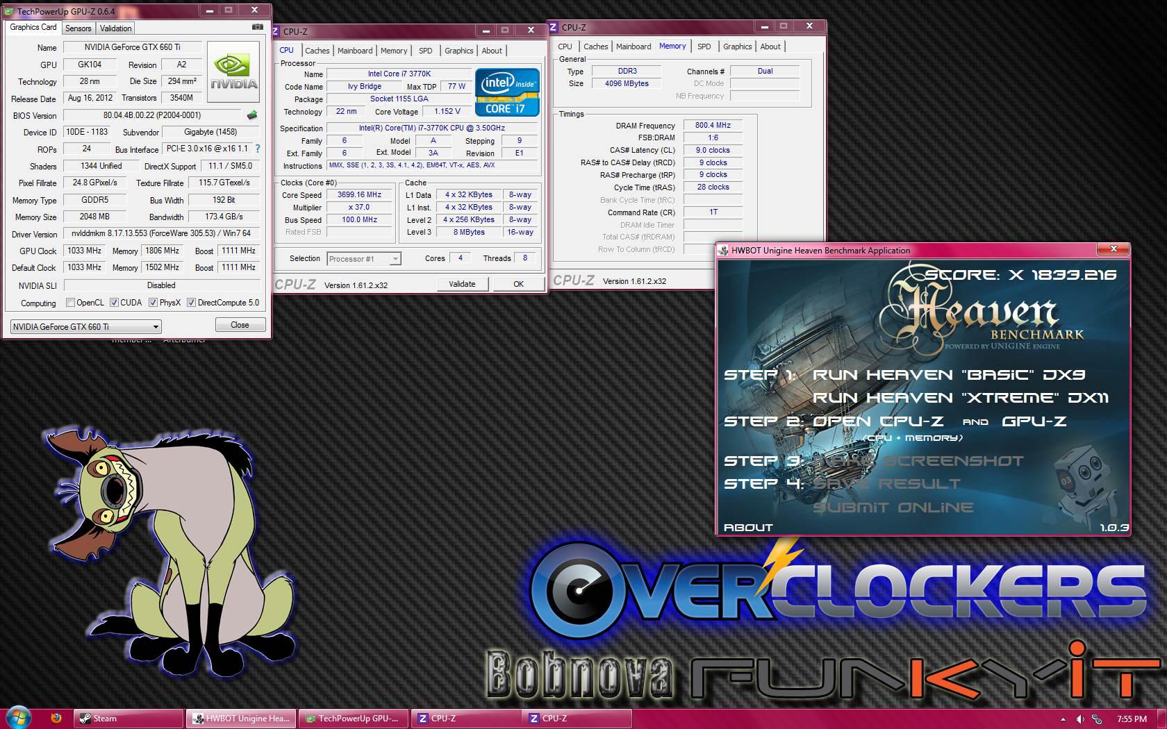Screen dimensions: 1167x729
Task: Switch to the Validation tab in GPU-Z
Action: coord(115,28)
